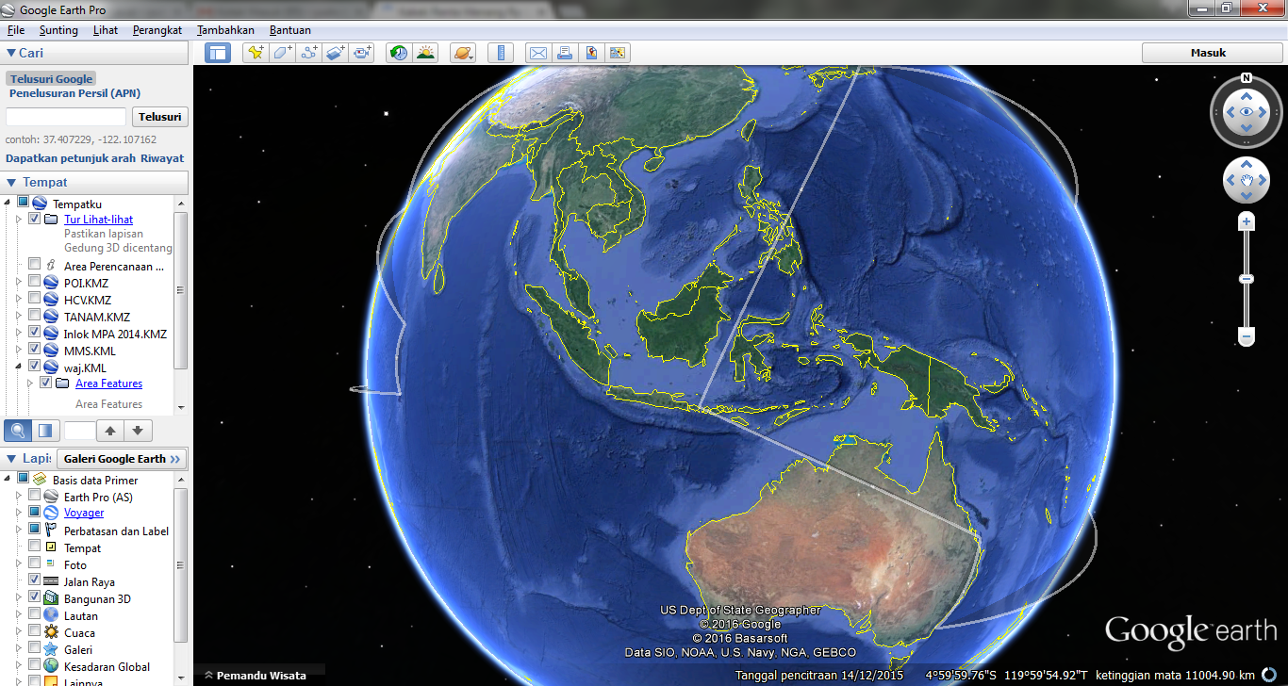
Task: Select the Add Polygon tool
Action: (282, 53)
